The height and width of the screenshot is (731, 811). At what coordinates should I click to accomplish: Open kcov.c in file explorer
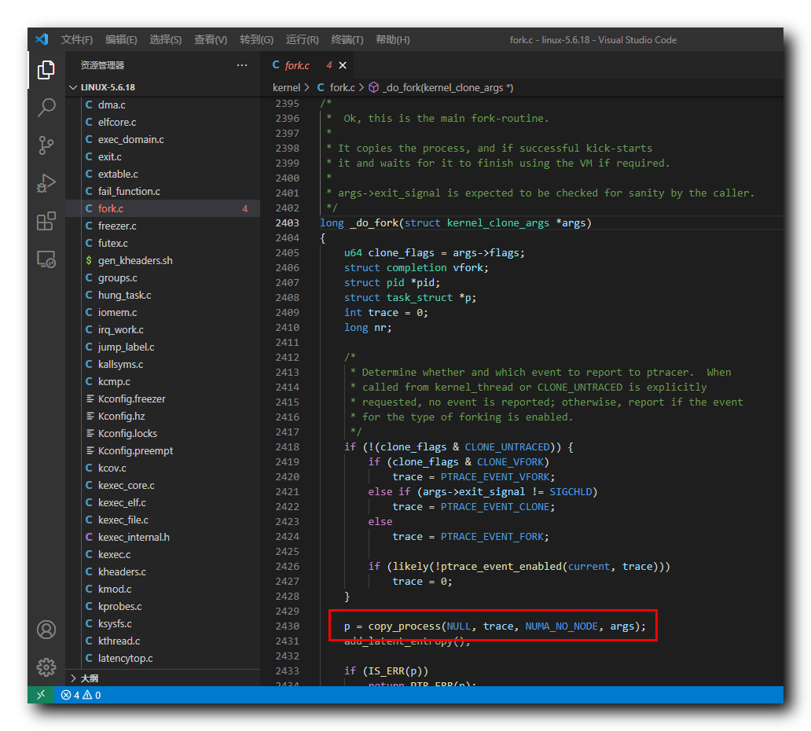[163, 468]
